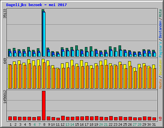Click the 'Pagina's' legend label
164x128 pixels.
coord(160,50)
